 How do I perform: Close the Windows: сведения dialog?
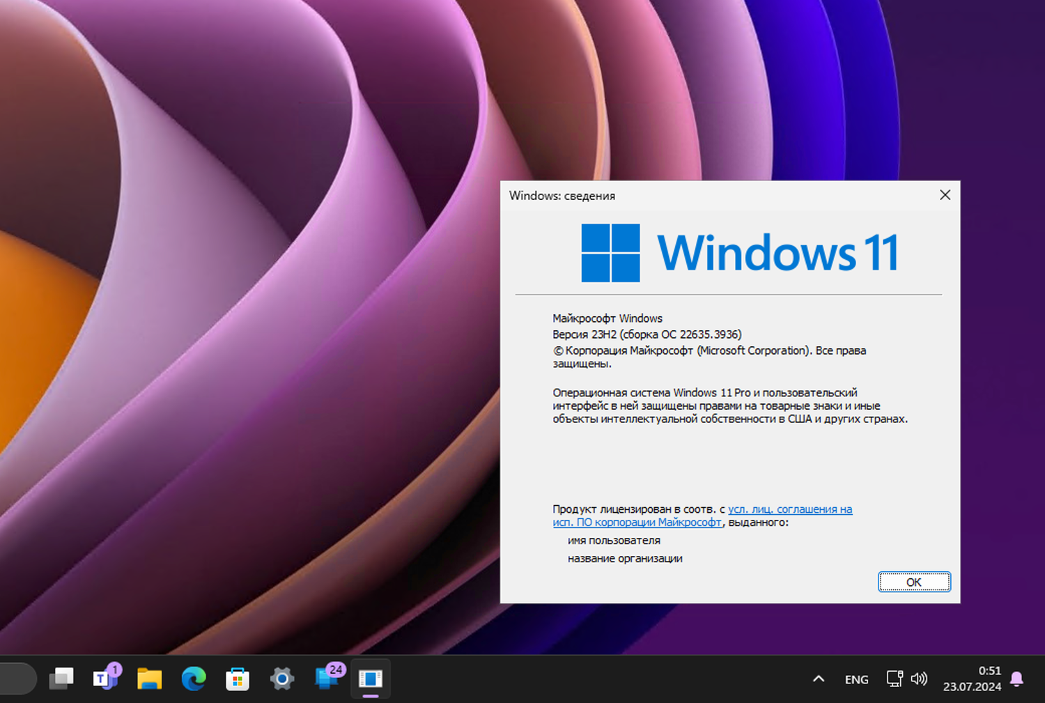pos(945,195)
